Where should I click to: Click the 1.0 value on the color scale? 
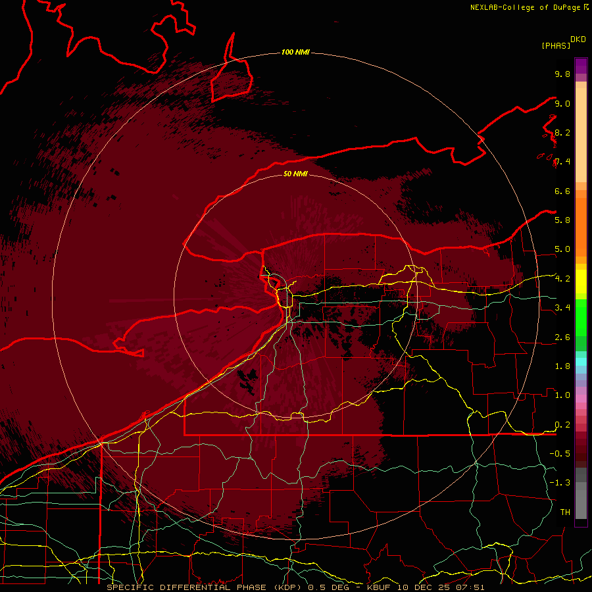562,395
